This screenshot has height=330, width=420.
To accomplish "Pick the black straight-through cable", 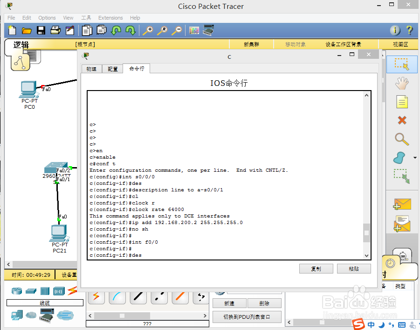I will click(x=138, y=297).
